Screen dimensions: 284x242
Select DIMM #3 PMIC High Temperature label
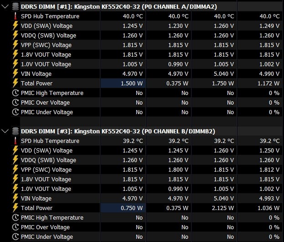pyautogui.click(x=52, y=217)
